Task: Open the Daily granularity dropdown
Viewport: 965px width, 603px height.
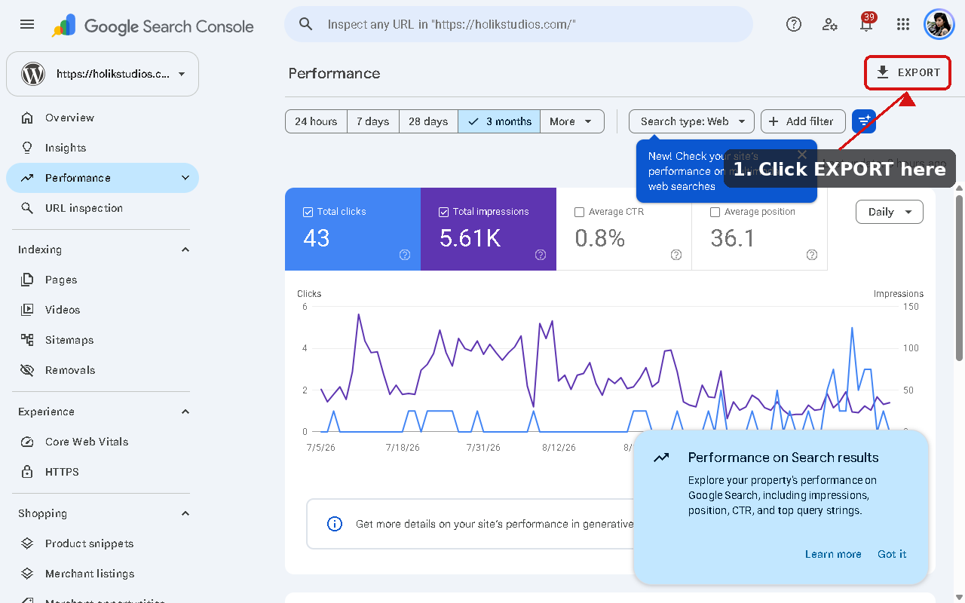Action: point(890,212)
